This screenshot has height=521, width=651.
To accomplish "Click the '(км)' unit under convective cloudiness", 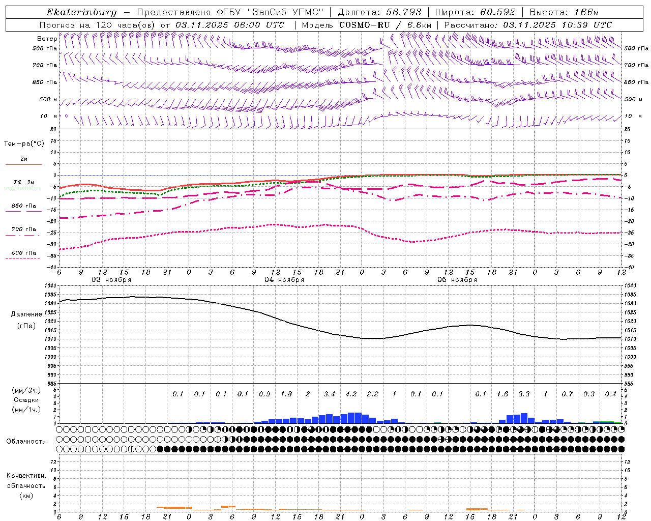I will tap(26, 495).
